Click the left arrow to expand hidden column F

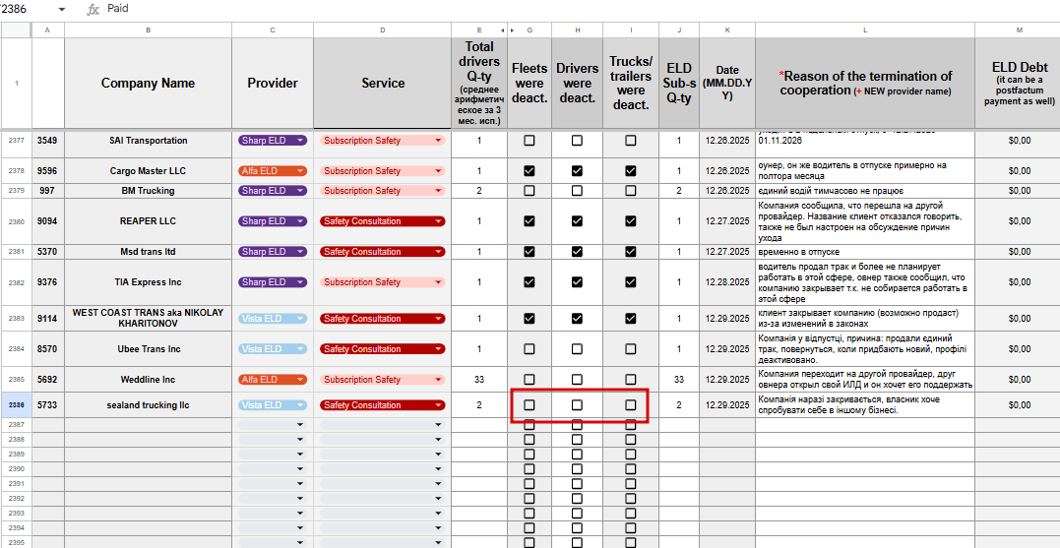[502, 30]
